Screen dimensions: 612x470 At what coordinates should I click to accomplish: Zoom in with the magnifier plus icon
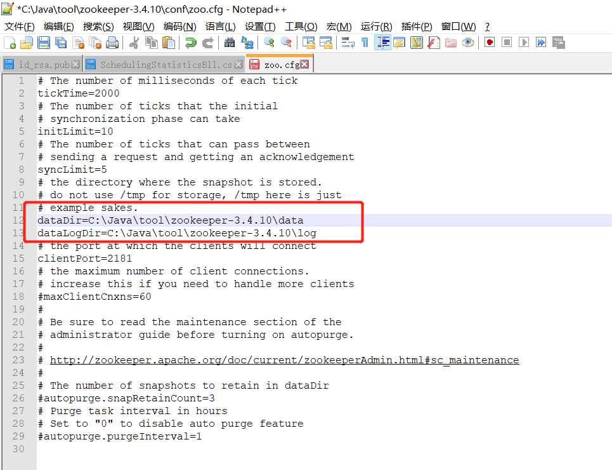(x=269, y=43)
